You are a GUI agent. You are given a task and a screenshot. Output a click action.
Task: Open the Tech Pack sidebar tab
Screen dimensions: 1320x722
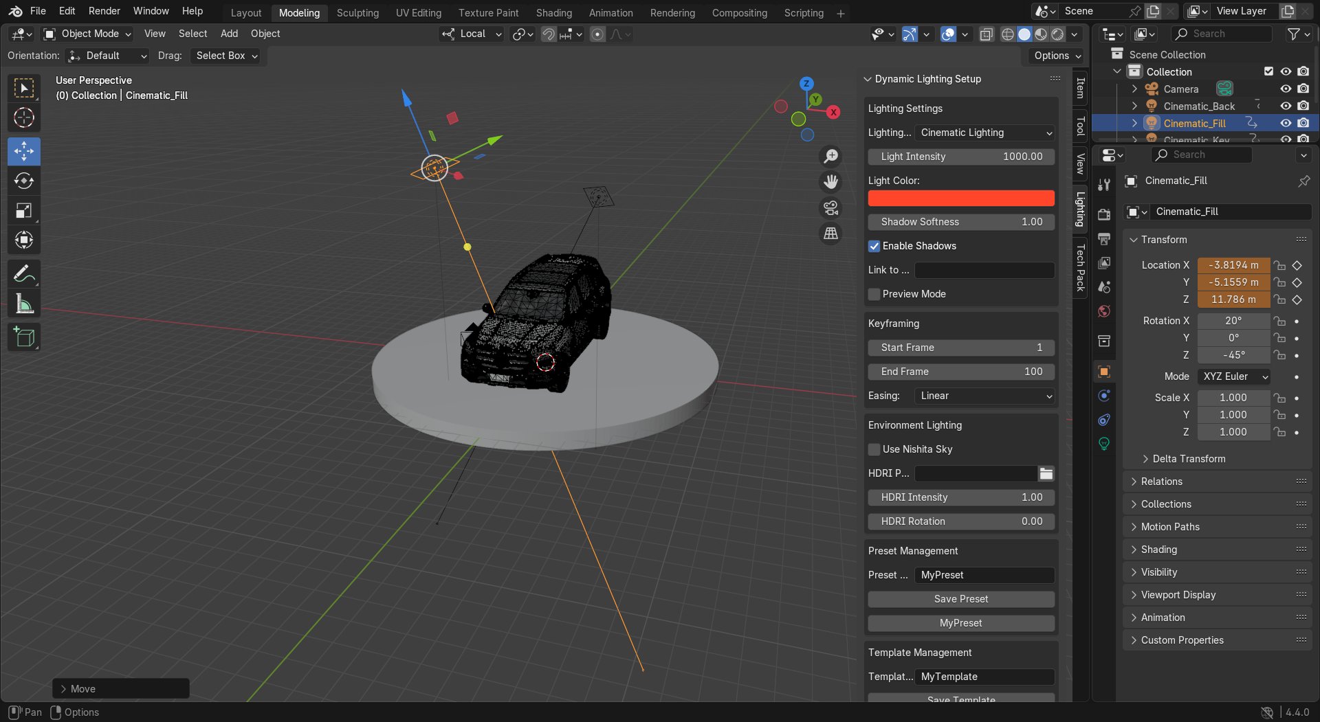coord(1080,267)
